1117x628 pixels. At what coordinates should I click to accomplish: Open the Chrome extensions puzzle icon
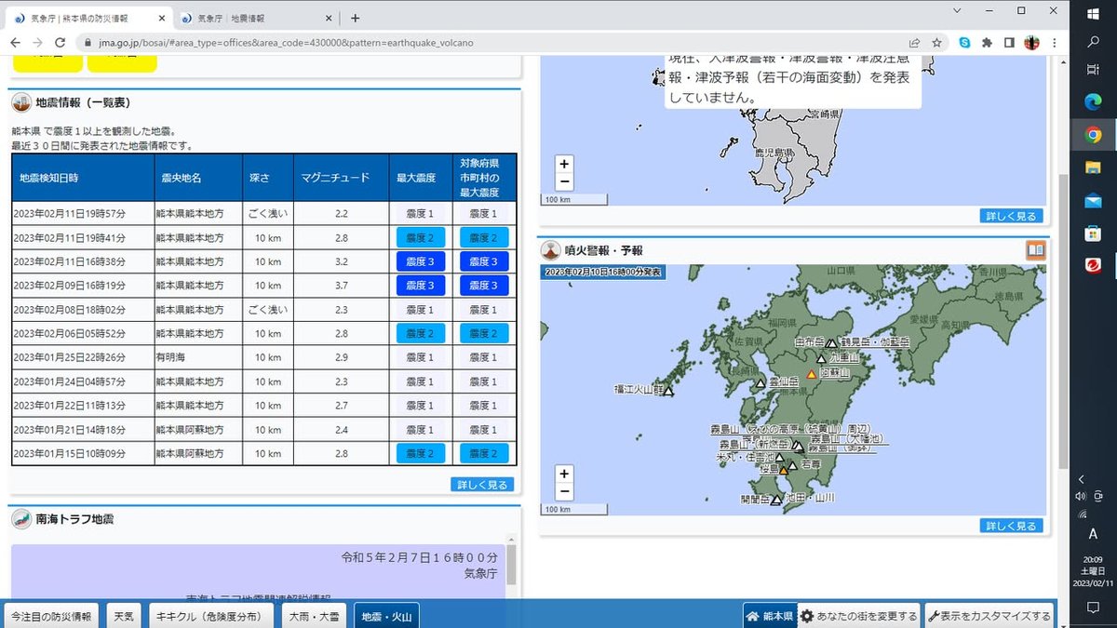click(x=987, y=43)
